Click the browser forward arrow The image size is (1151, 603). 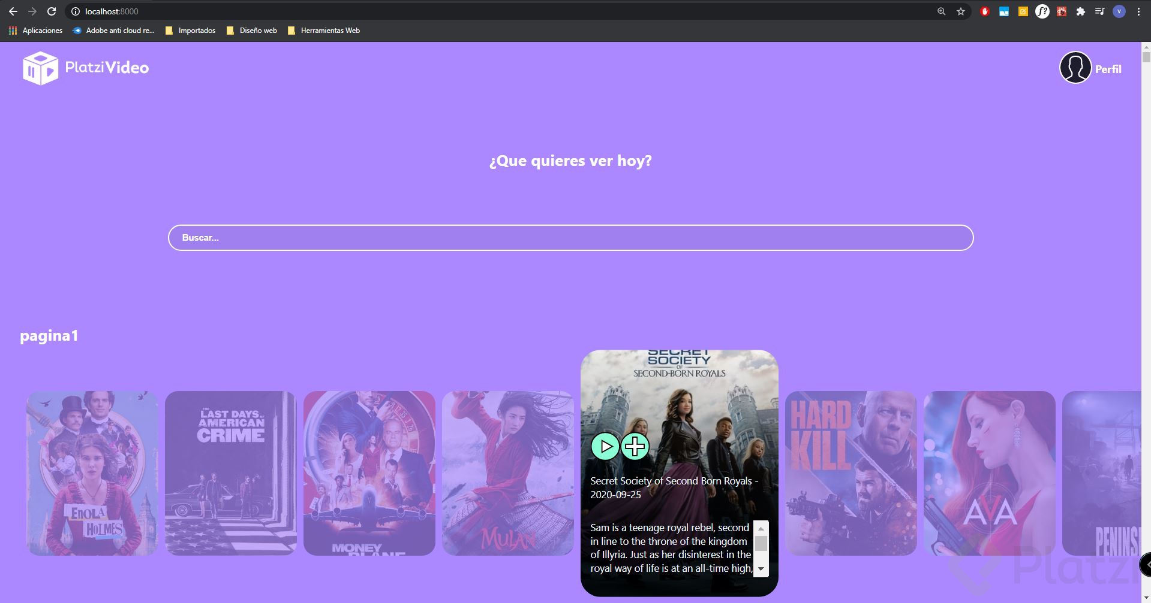click(32, 11)
